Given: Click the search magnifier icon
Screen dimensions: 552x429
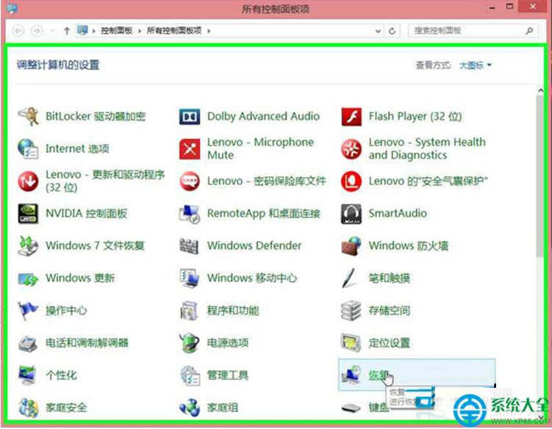Looking at the screenshot, I should [529, 31].
